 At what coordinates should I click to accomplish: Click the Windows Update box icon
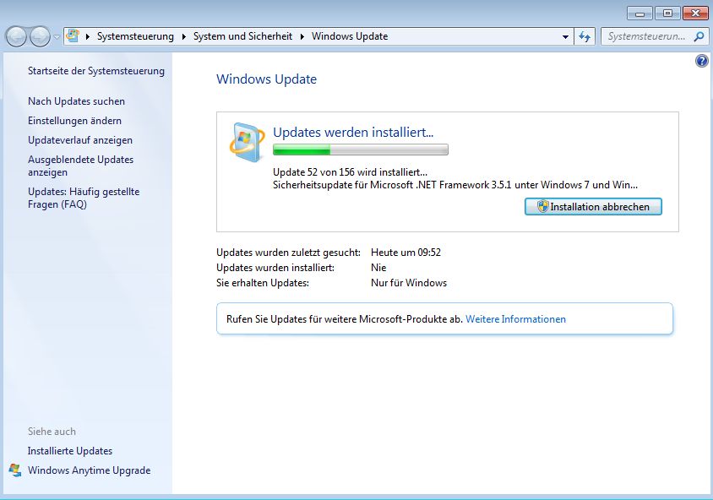[247, 142]
